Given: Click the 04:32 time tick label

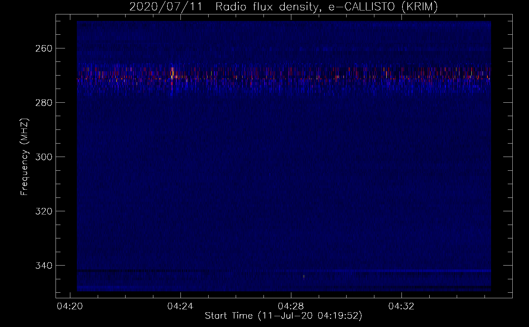Looking at the screenshot, I should pyautogui.click(x=401, y=306).
